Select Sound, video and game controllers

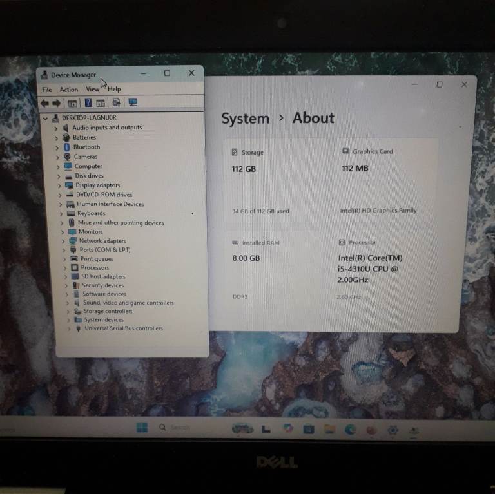point(128,303)
